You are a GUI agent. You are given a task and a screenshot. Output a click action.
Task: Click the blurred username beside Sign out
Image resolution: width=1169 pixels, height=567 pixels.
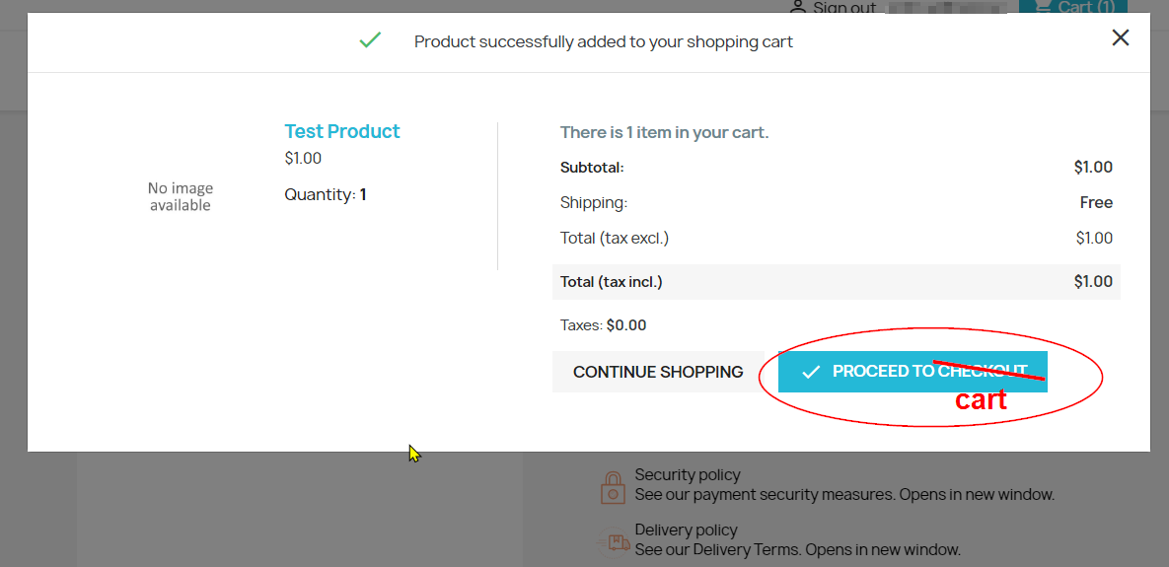[946, 8]
